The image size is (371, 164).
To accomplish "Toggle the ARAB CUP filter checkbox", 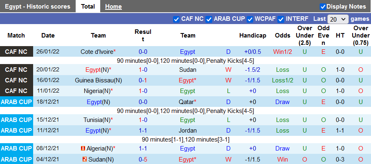I will [x=209, y=19].
